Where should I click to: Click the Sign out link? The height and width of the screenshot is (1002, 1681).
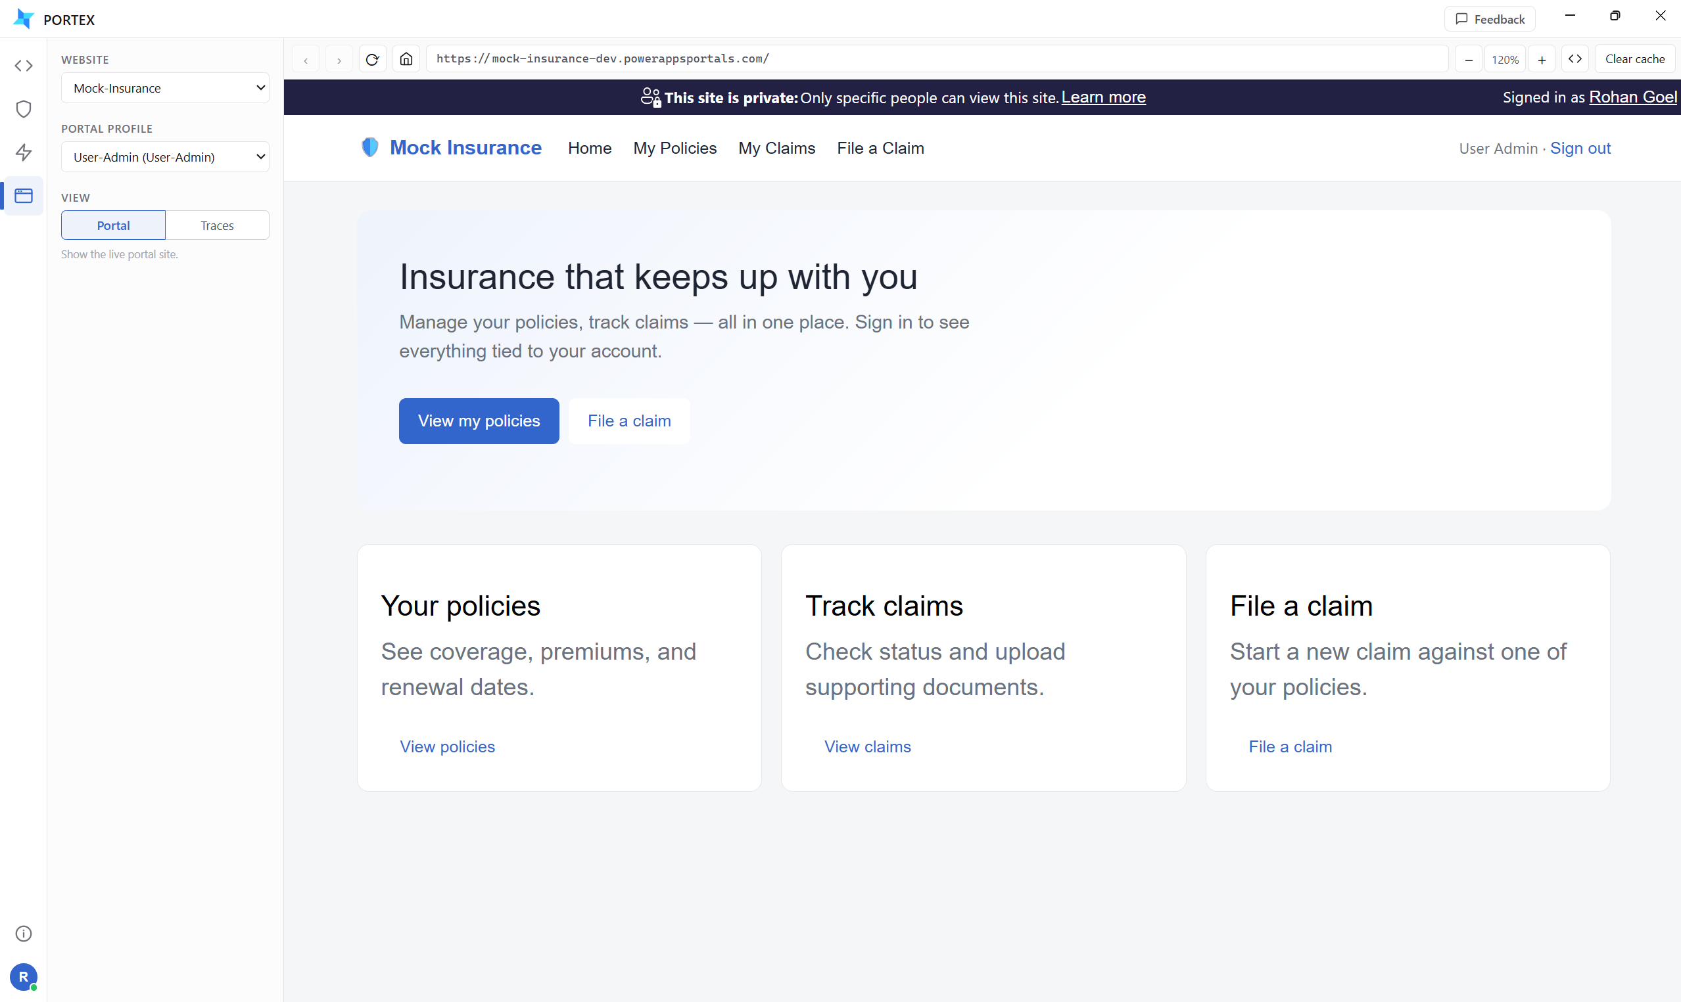coord(1580,148)
